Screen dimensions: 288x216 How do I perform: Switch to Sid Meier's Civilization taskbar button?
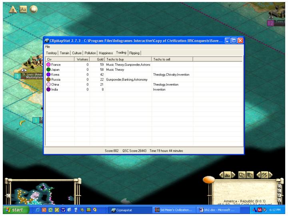[x=174, y=210]
